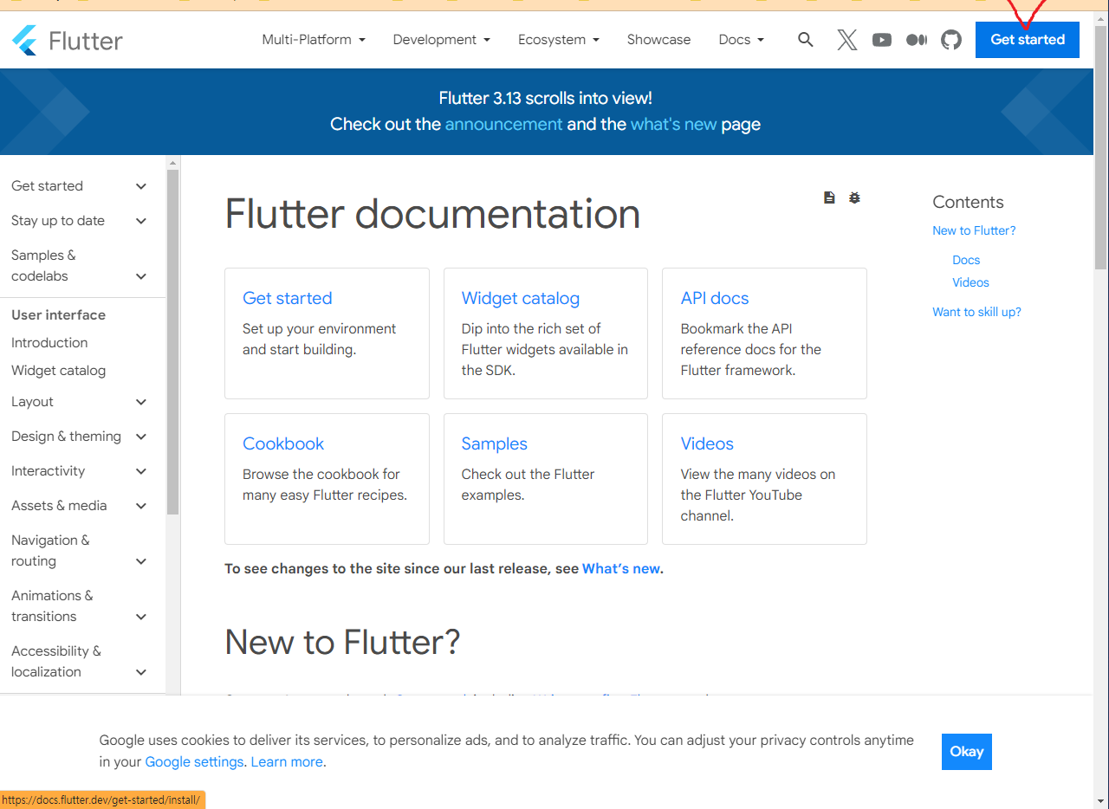Jump to Videos in Contents
The image size is (1109, 809).
click(x=970, y=282)
